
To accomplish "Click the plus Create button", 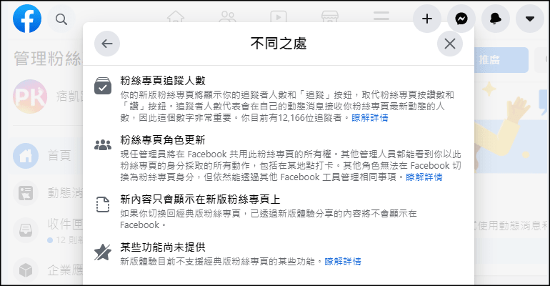I will pyautogui.click(x=427, y=19).
